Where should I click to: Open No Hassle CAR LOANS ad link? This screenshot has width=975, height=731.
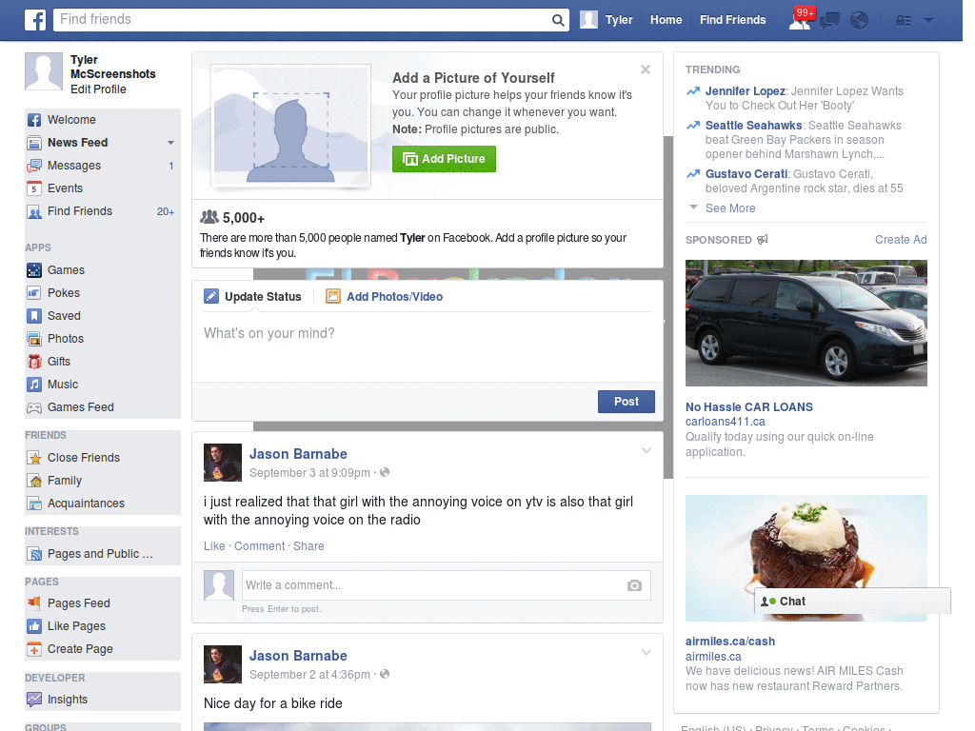(748, 407)
